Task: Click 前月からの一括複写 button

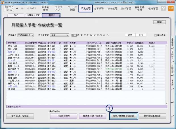Action: click(20, 116)
